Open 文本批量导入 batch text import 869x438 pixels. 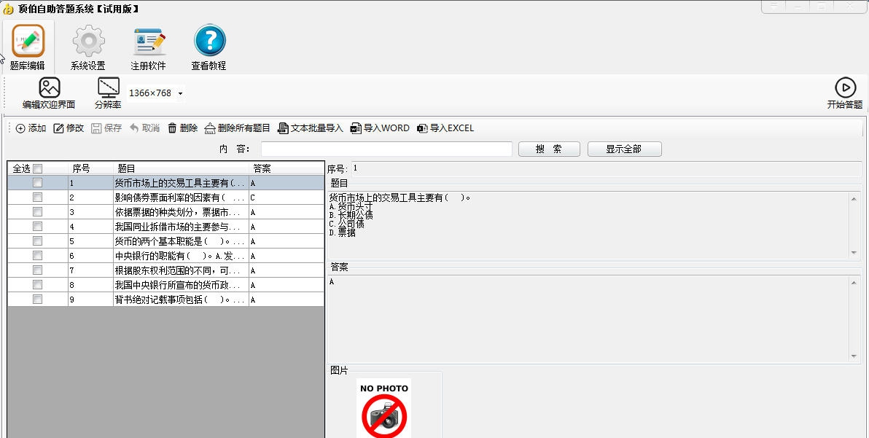[x=313, y=128]
